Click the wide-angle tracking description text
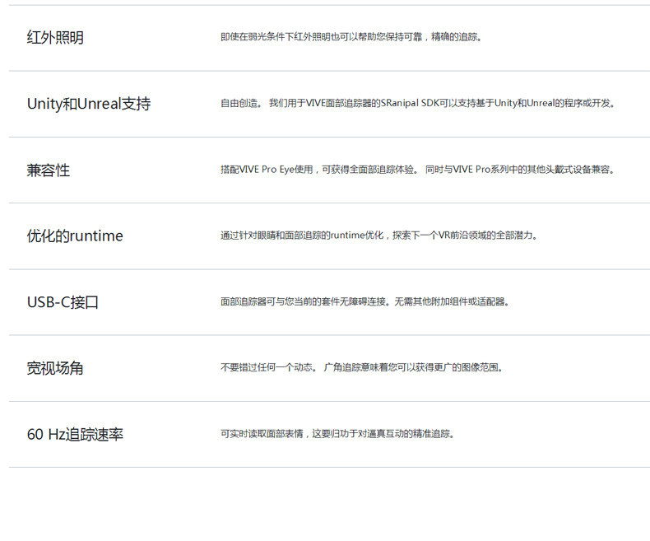 click(x=362, y=367)
